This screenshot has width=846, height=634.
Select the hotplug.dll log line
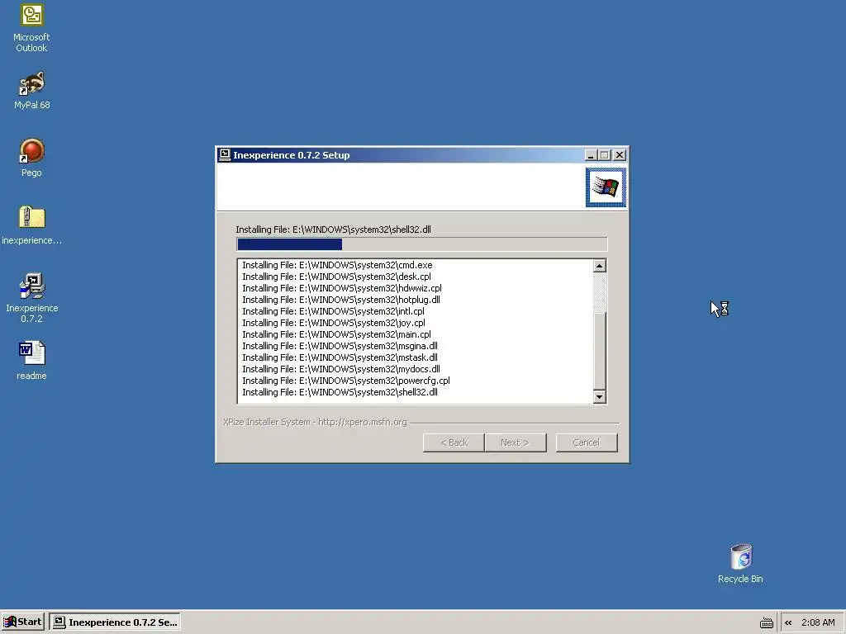coord(341,300)
